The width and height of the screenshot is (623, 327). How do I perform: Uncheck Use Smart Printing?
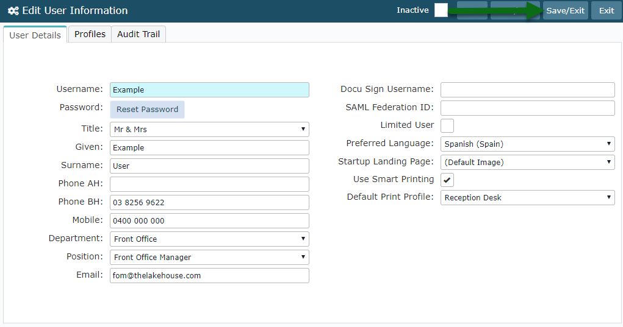[x=447, y=180]
